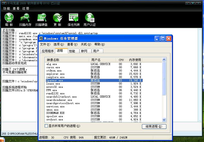The width and height of the screenshot is (204, 142).
Task: Switch to the 用户 tab
Action: pos(98,51)
